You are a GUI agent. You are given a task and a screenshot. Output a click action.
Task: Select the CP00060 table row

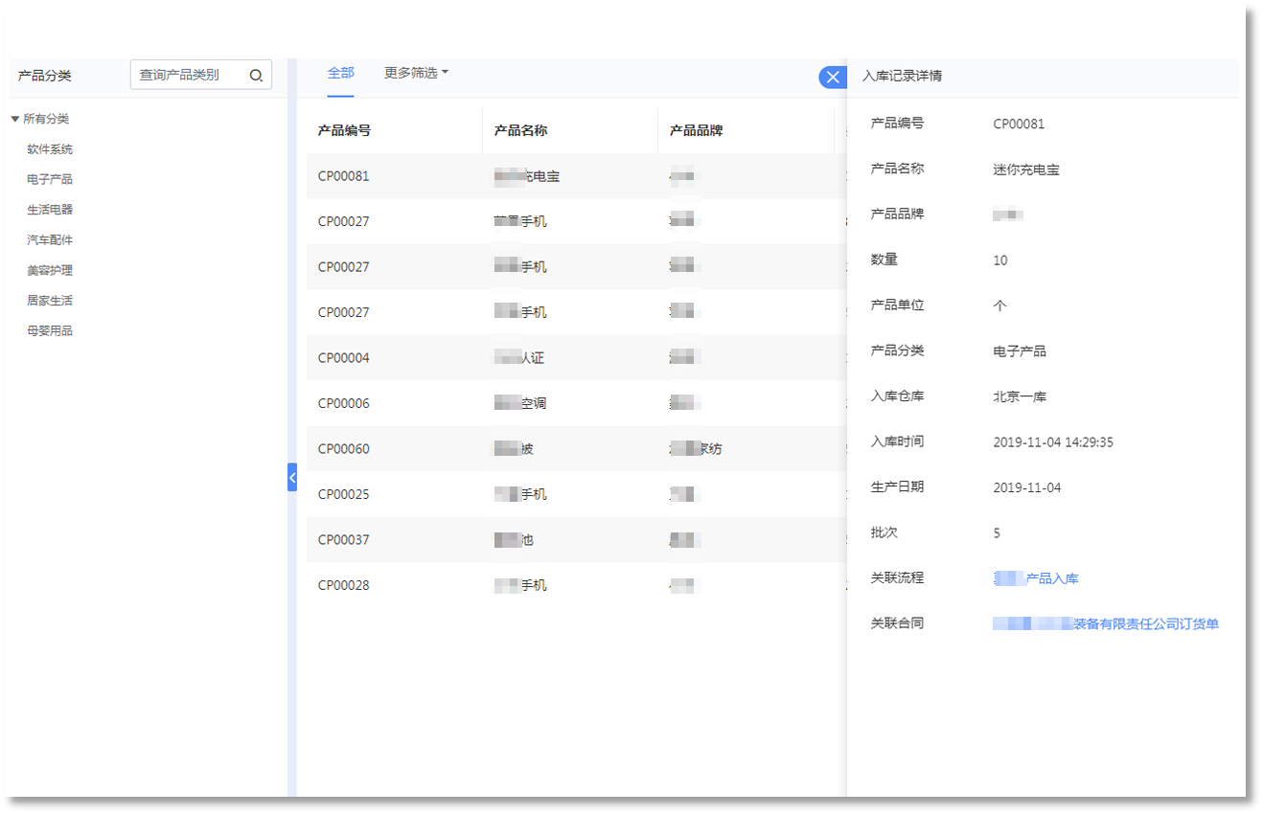[577, 449]
